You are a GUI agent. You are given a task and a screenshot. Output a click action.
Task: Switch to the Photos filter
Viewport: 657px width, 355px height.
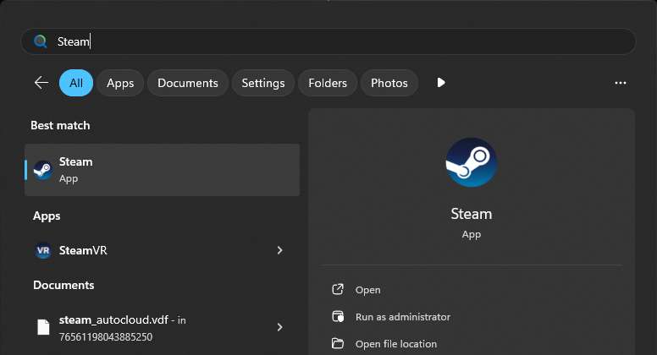(389, 83)
